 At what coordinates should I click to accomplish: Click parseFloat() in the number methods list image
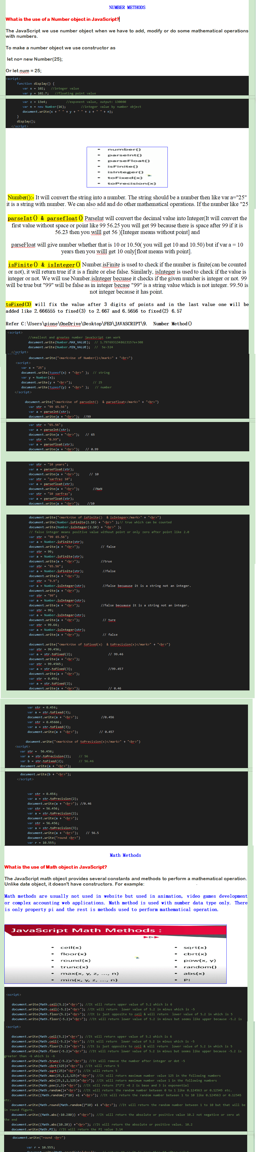[x=128, y=160]
